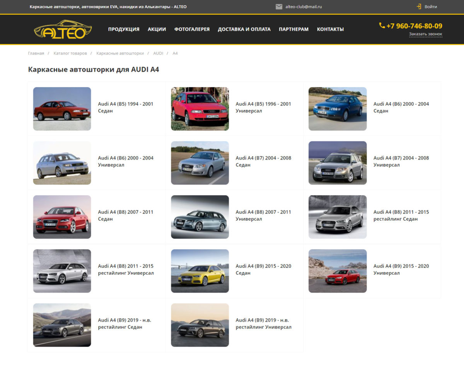Screen dimensions: 464x371
Task: Open the A4 (B5) 1996 - 2001 Универсал thumbnail
Action: click(x=200, y=109)
